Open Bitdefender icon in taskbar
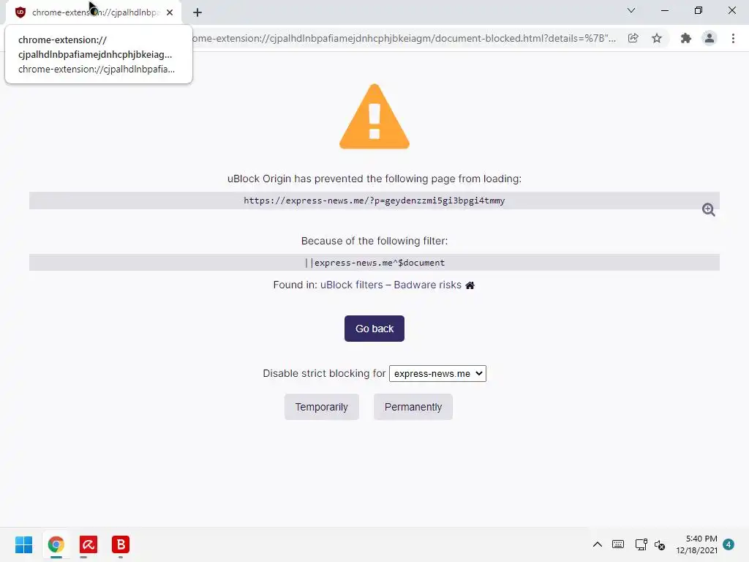Viewport: 749px width, 562px height. [121, 544]
